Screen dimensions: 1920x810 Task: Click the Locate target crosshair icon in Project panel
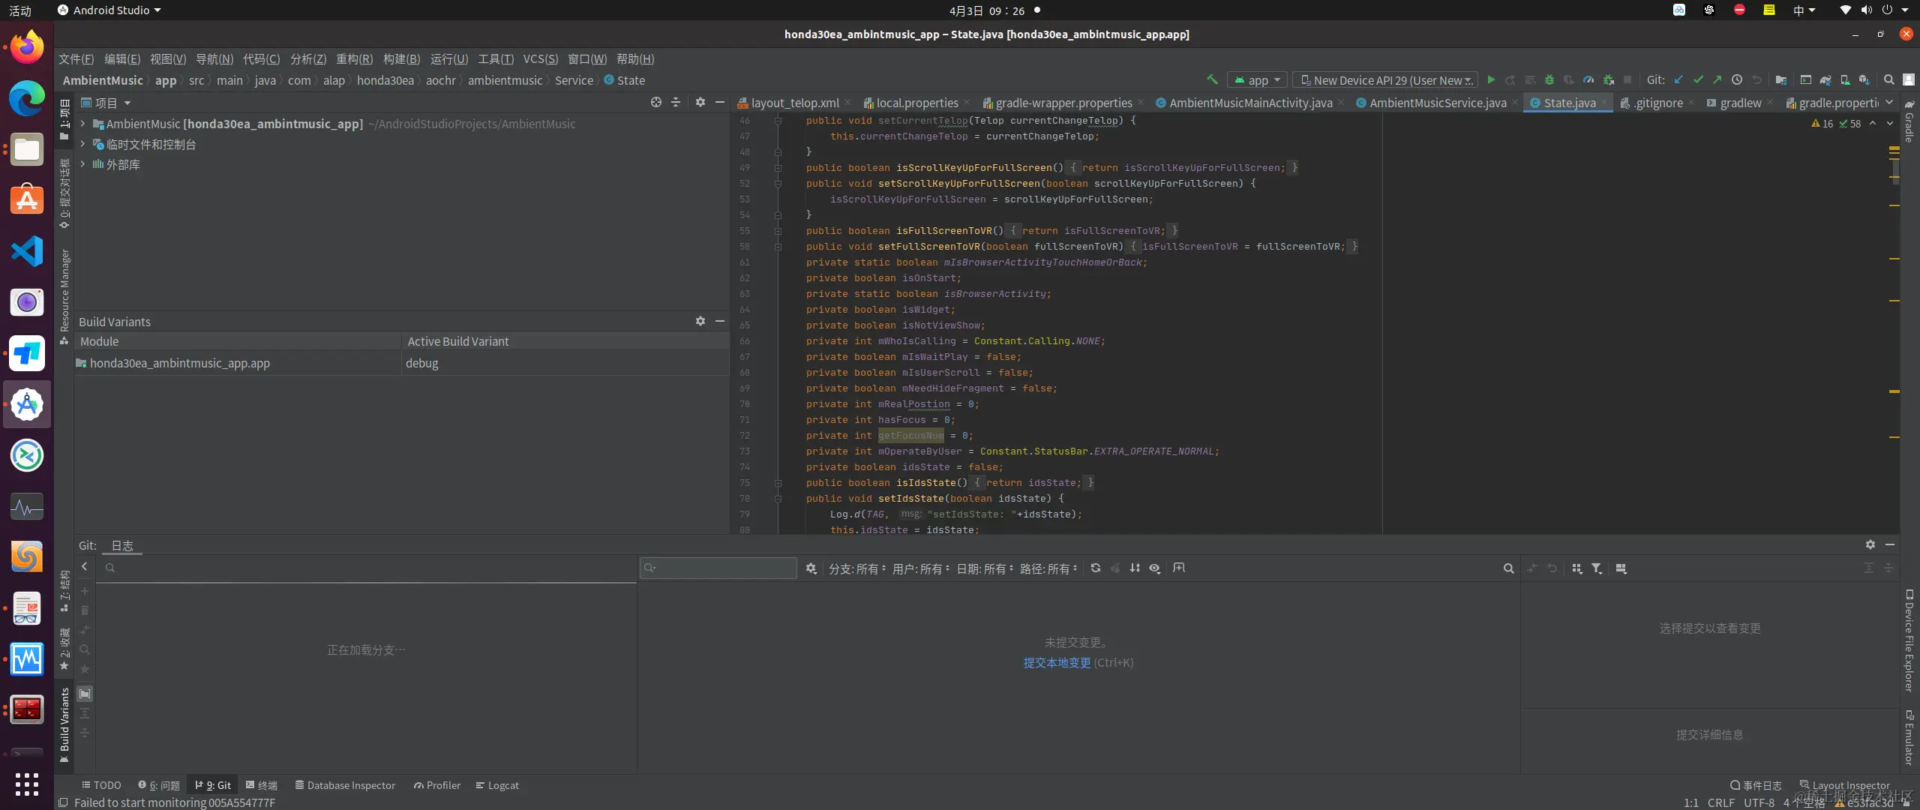pos(656,102)
